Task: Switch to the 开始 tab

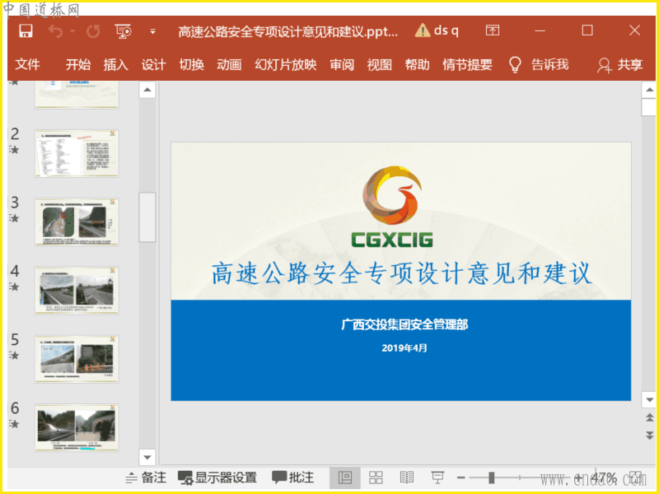Action: pyautogui.click(x=78, y=65)
